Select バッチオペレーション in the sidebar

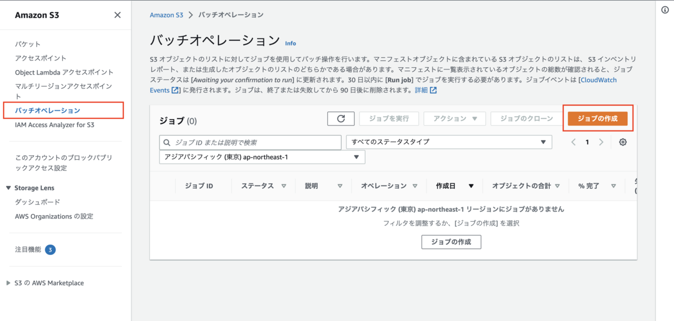pos(48,110)
